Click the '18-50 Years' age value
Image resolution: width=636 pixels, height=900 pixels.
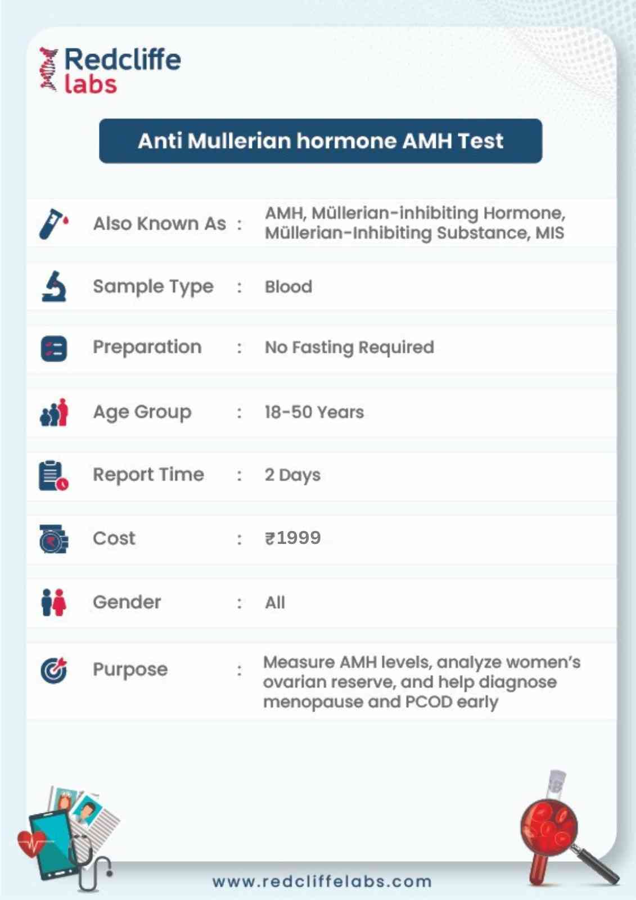pos(314,412)
